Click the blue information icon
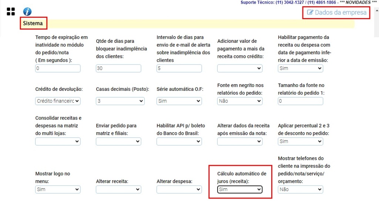The width and height of the screenshot is (379, 206). coord(27,11)
